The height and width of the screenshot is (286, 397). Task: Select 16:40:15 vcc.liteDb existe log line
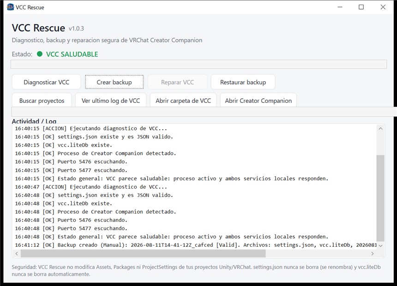click(63, 145)
